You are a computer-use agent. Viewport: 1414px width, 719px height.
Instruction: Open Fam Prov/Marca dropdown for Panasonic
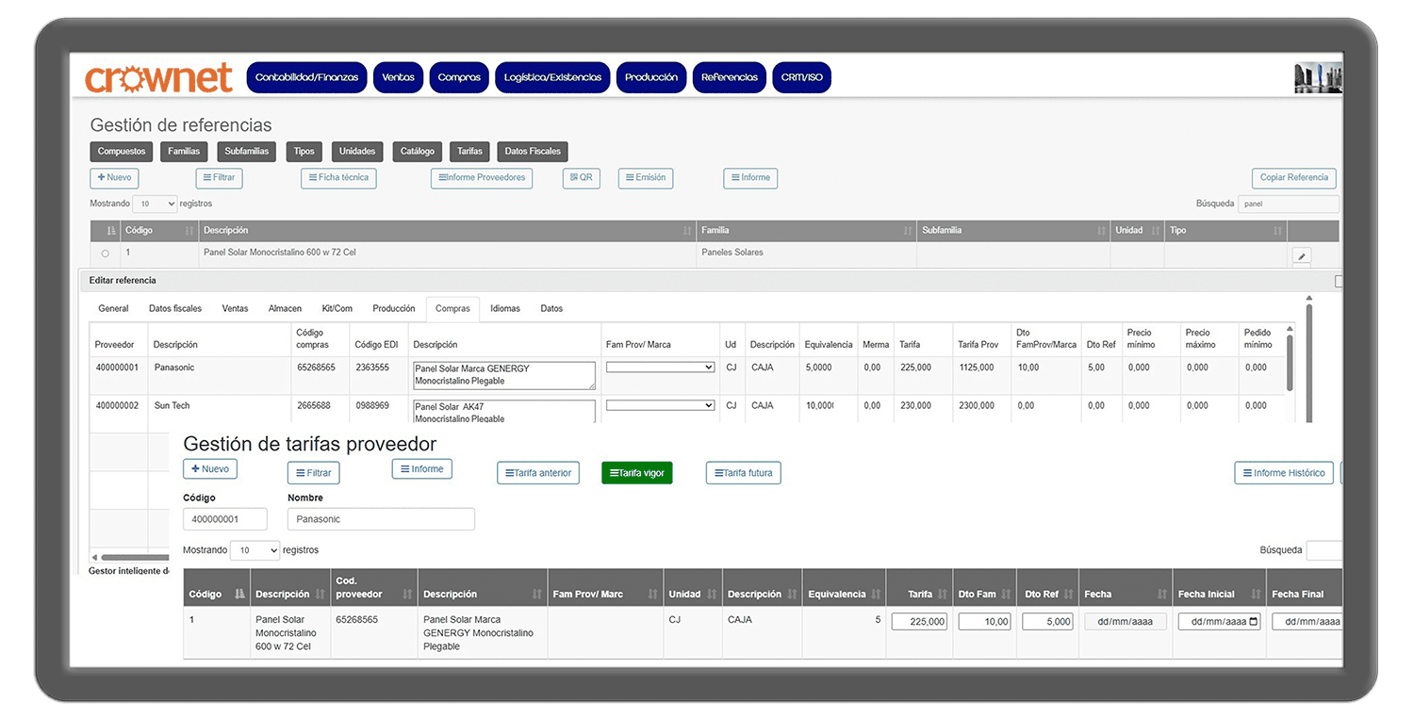click(x=660, y=368)
